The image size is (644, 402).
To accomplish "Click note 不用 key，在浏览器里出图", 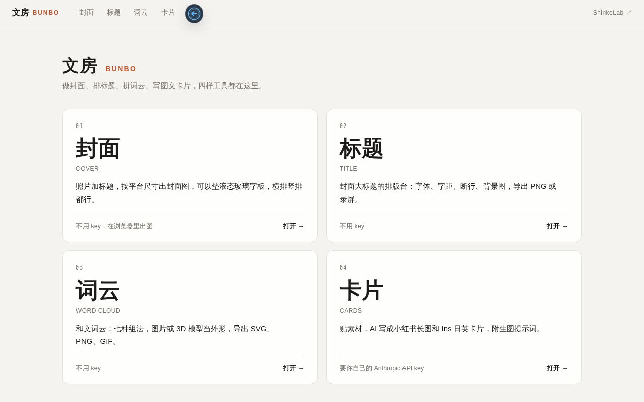I will [114, 226].
